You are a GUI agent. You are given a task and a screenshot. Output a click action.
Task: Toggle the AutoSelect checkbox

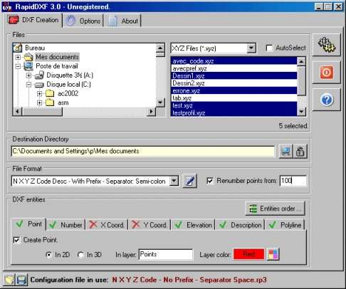coord(269,48)
